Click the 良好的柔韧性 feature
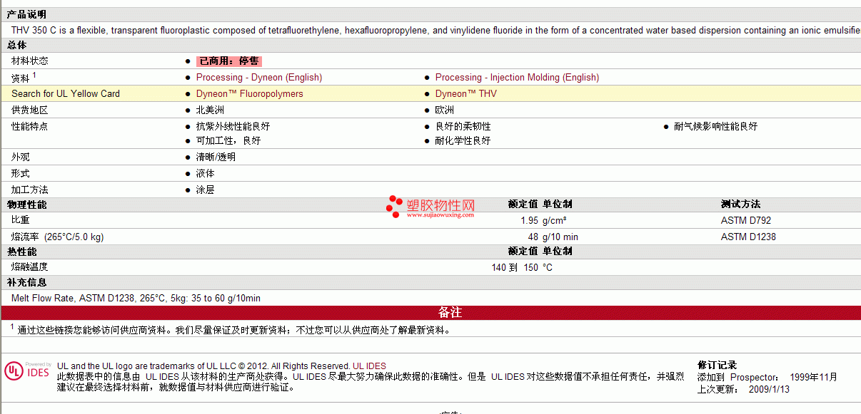861x414 pixels. (x=463, y=126)
